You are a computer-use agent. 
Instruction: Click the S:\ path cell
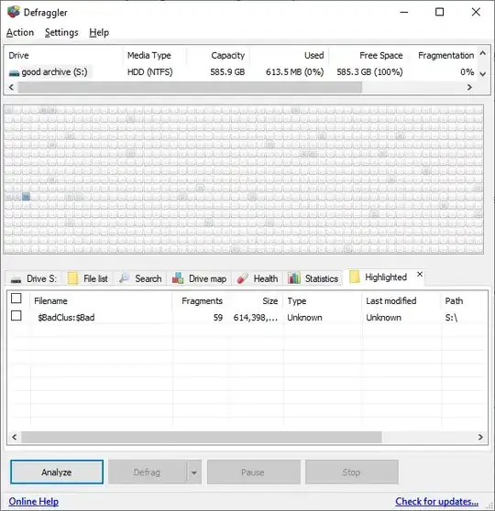tap(451, 318)
